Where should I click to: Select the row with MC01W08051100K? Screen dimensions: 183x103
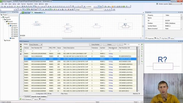click(x=80, y=62)
